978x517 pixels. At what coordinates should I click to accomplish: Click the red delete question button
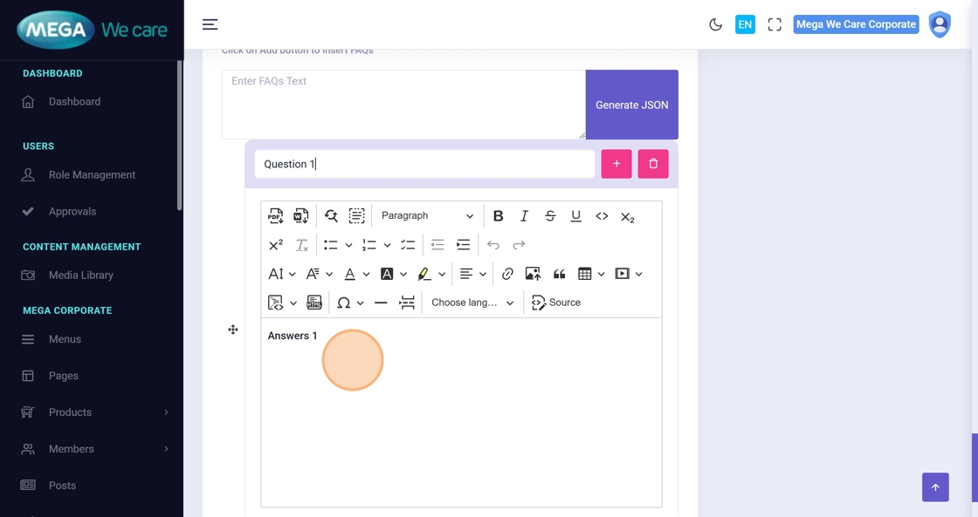(652, 164)
